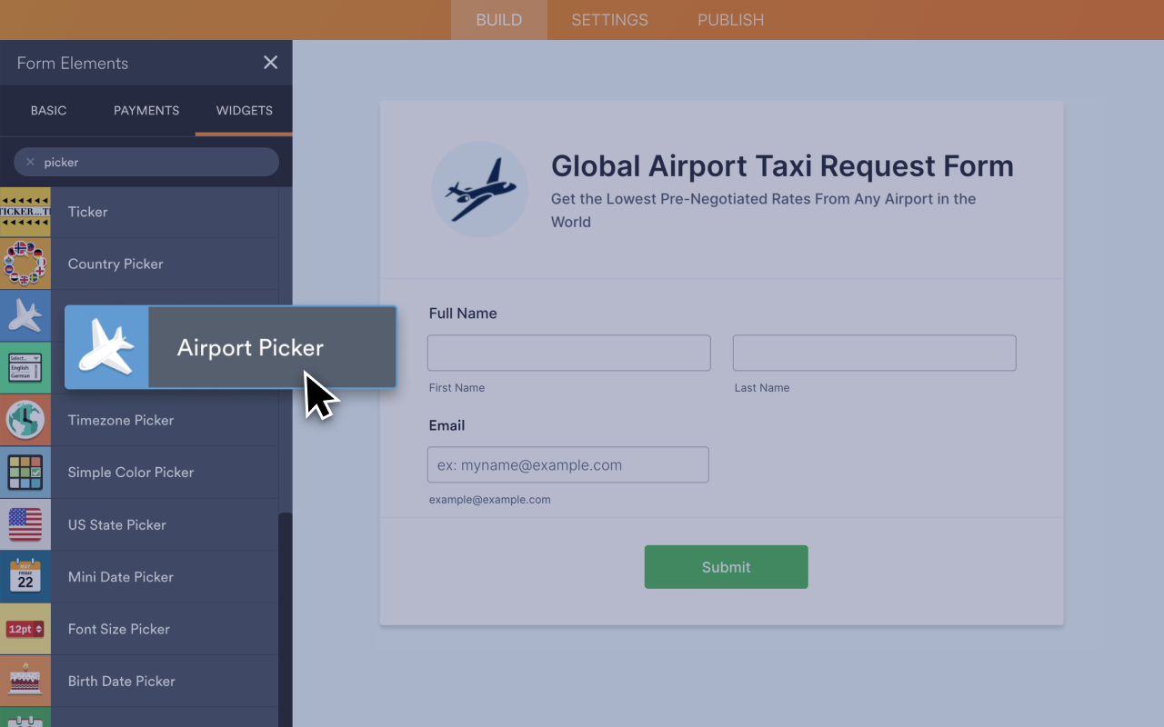Click the Mini Date Picker calendar icon
This screenshot has width=1164, height=727.
[25, 576]
